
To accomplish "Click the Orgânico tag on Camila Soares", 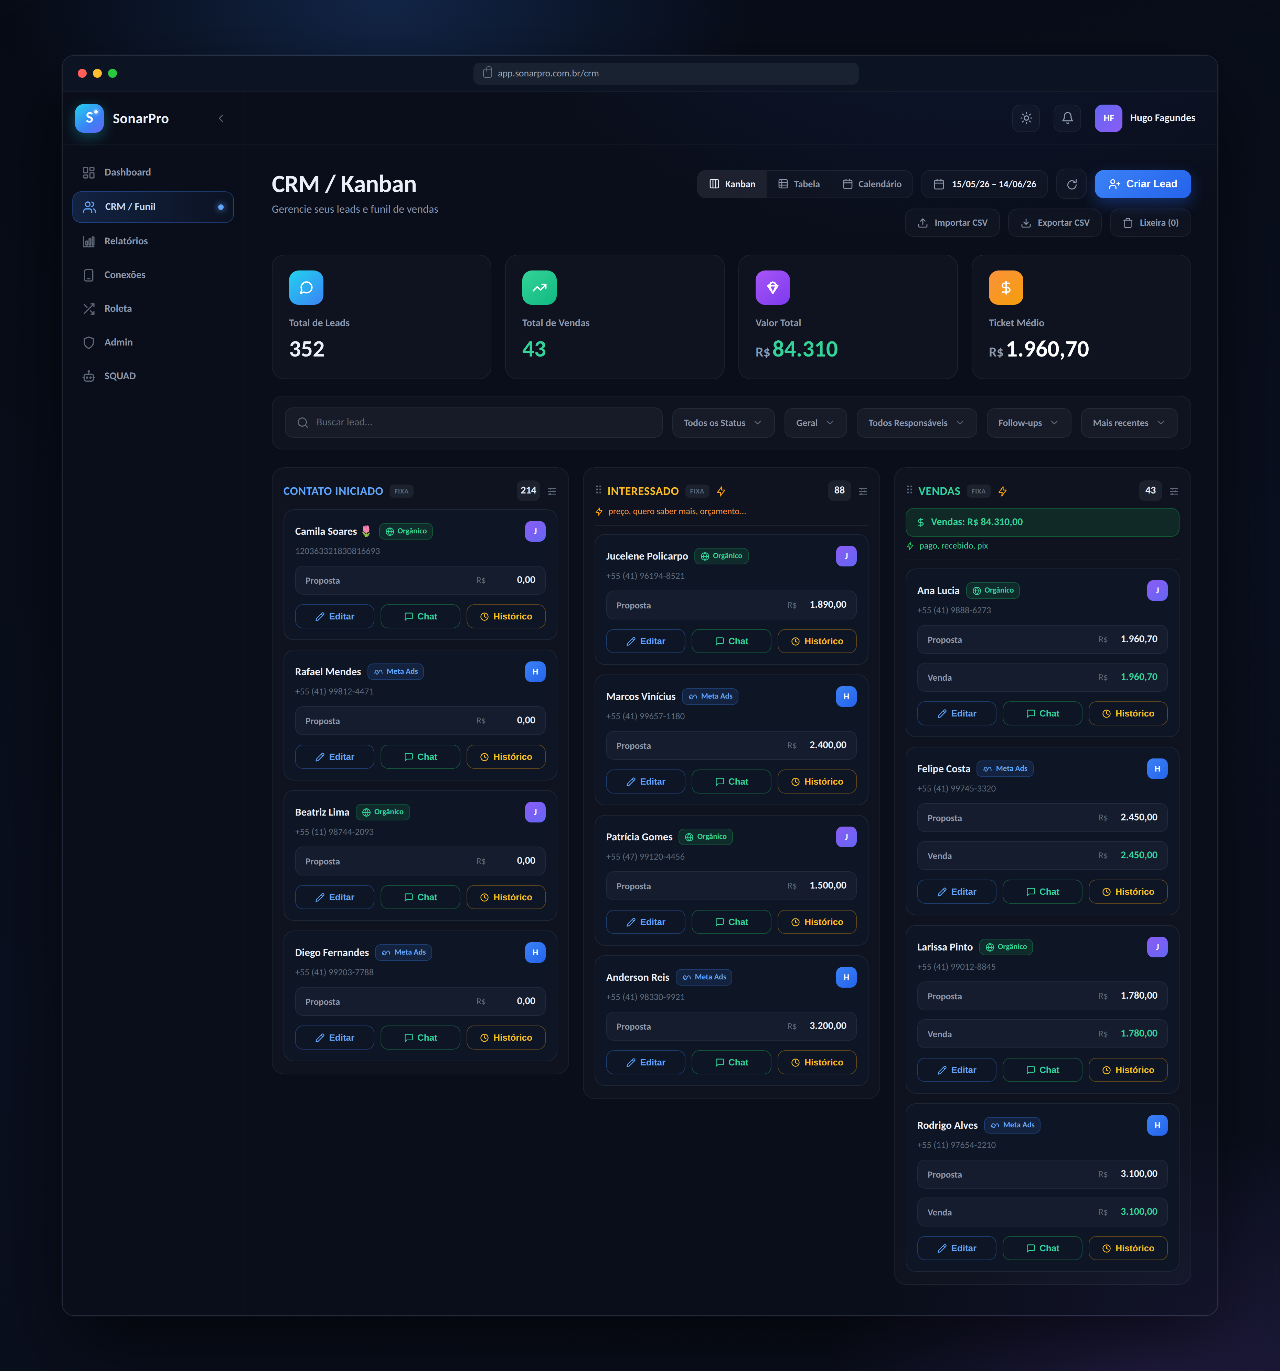I will tap(406, 531).
